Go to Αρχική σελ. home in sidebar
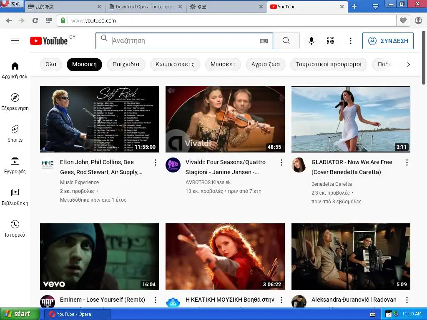 (x=15, y=70)
